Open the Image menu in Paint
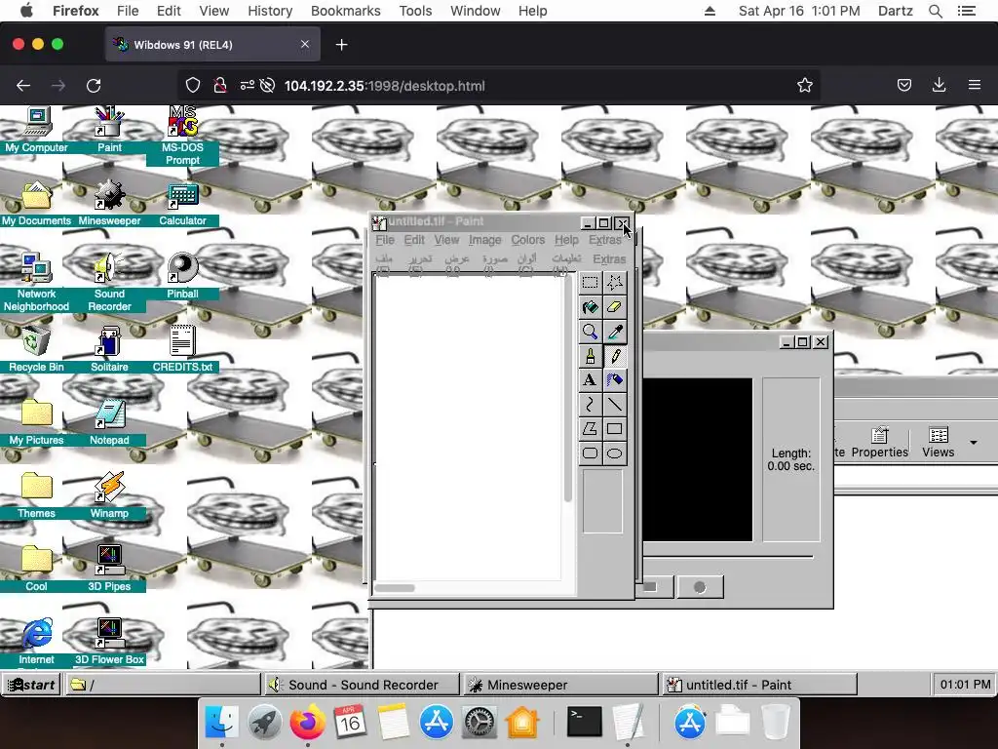Screen dimensions: 998x749 tap(485, 240)
